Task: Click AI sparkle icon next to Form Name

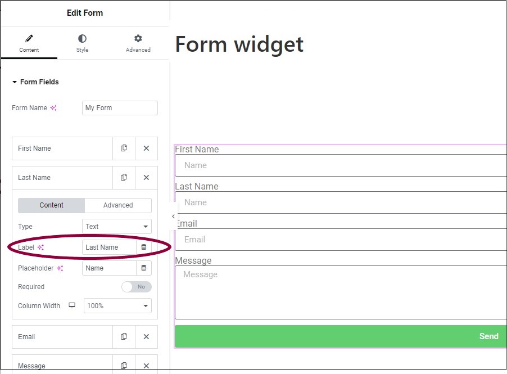Action: (x=53, y=108)
